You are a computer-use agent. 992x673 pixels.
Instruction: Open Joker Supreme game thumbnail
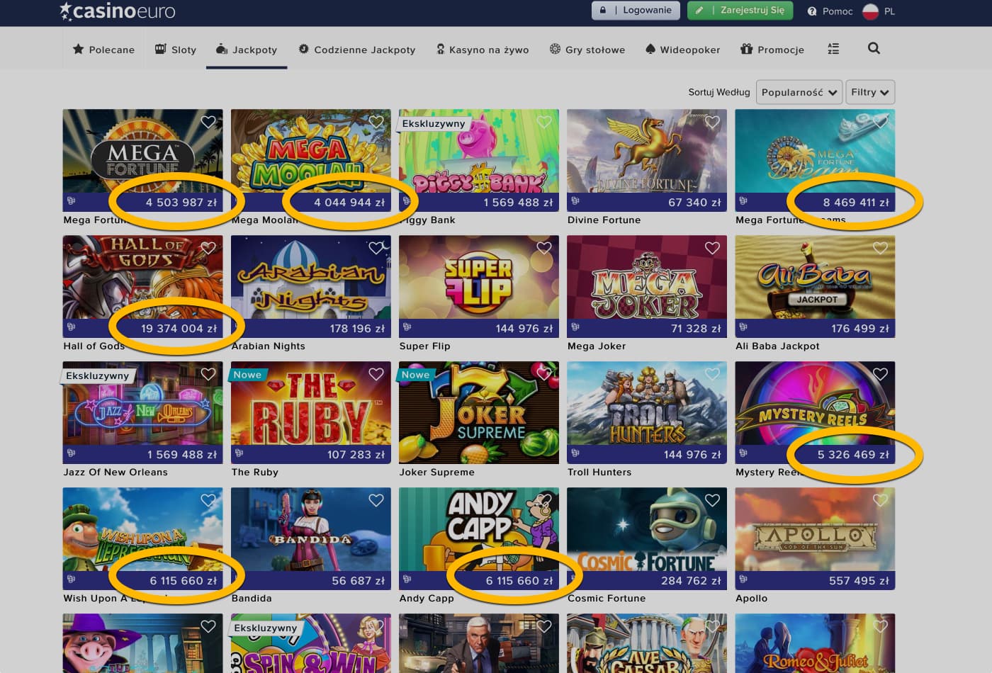click(479, 412)
